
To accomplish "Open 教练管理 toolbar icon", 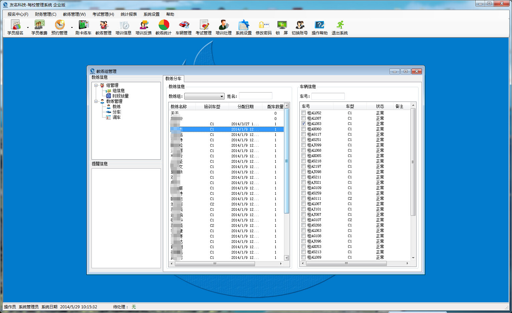I will pos(103,27).
